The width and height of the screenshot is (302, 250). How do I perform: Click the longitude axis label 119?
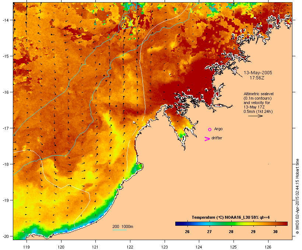(27, 247)
